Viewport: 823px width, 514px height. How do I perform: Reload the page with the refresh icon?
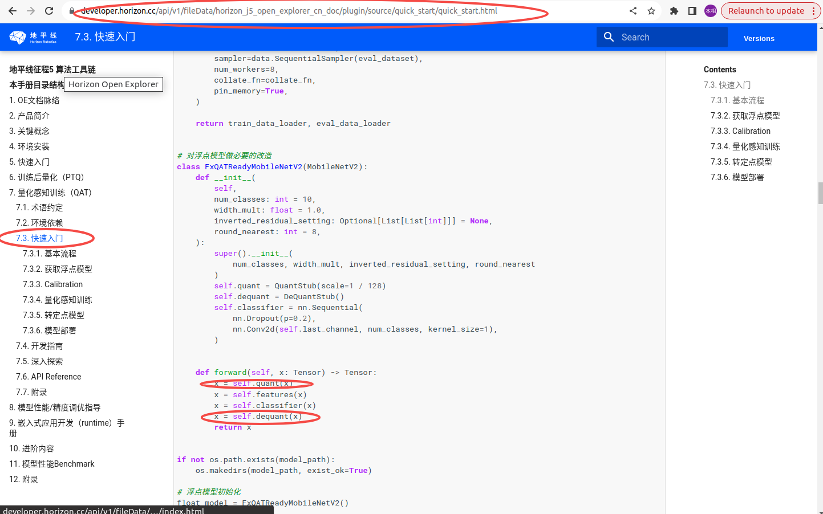(49, 11)
